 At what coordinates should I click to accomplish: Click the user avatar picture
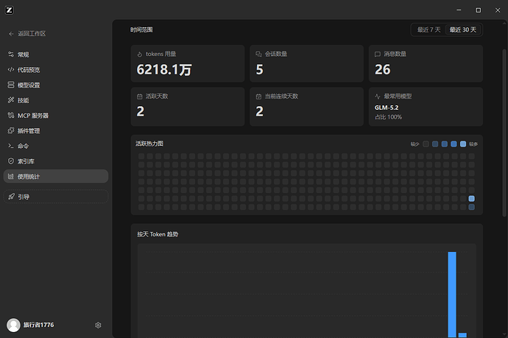coord(13,325)
